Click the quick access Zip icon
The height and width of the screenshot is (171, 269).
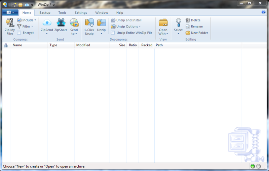point(14,5)
